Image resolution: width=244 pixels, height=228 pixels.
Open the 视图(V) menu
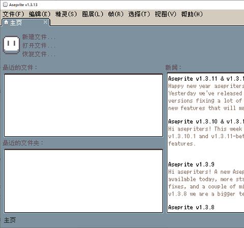166,14
